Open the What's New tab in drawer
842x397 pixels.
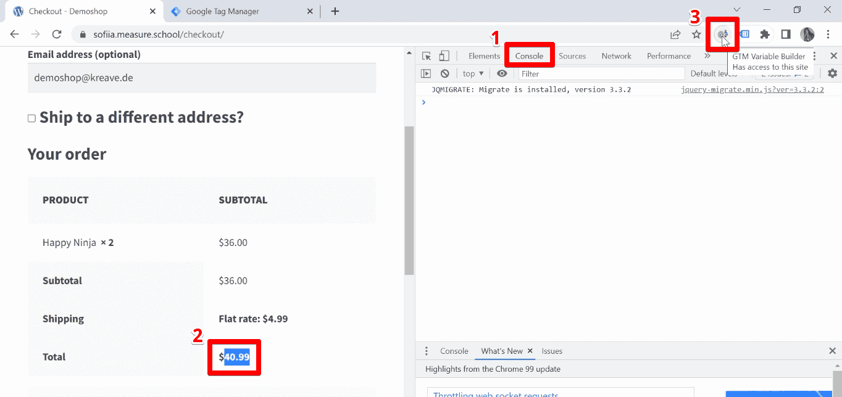pos(501,351)
